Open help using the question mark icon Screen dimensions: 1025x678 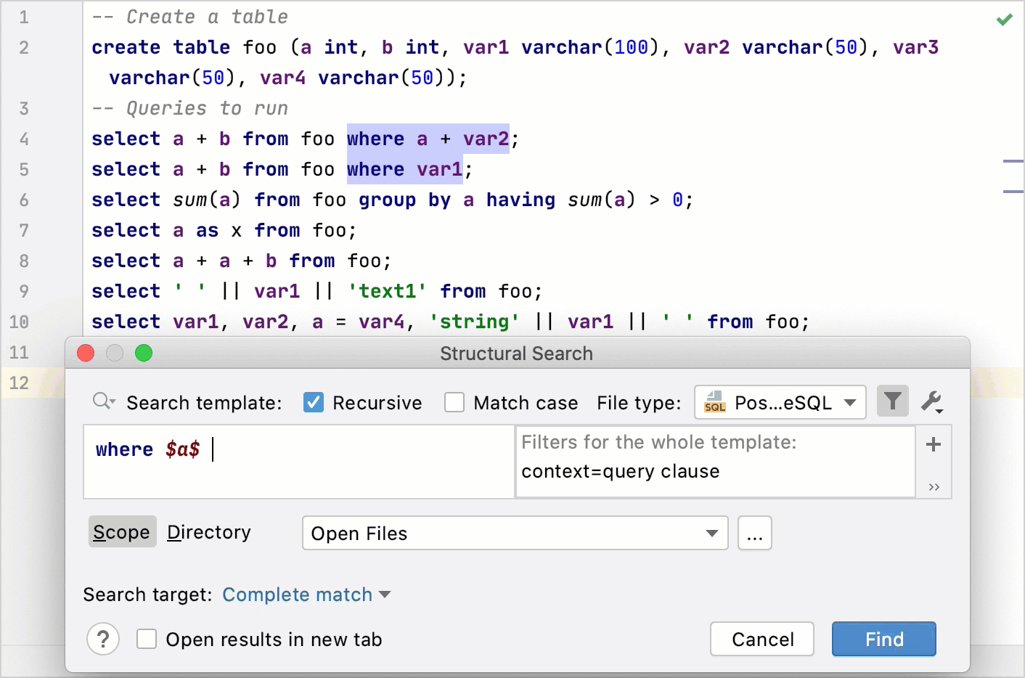coord(103,639)
